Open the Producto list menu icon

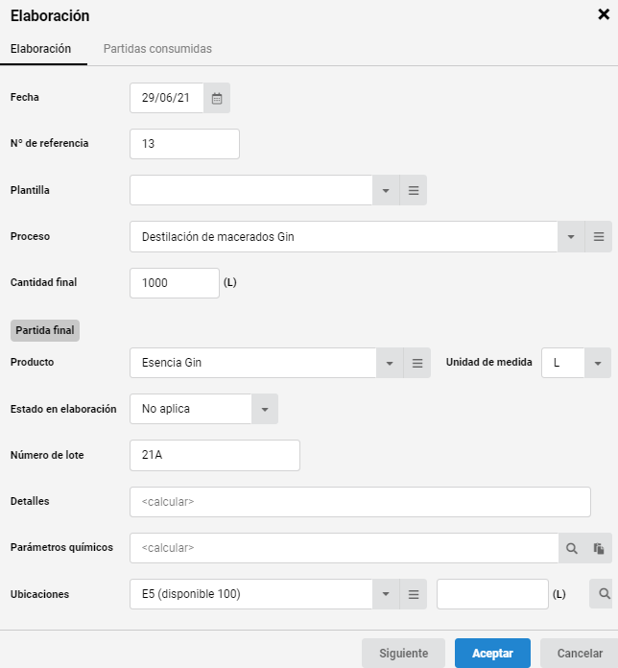(x=417, y=363)
